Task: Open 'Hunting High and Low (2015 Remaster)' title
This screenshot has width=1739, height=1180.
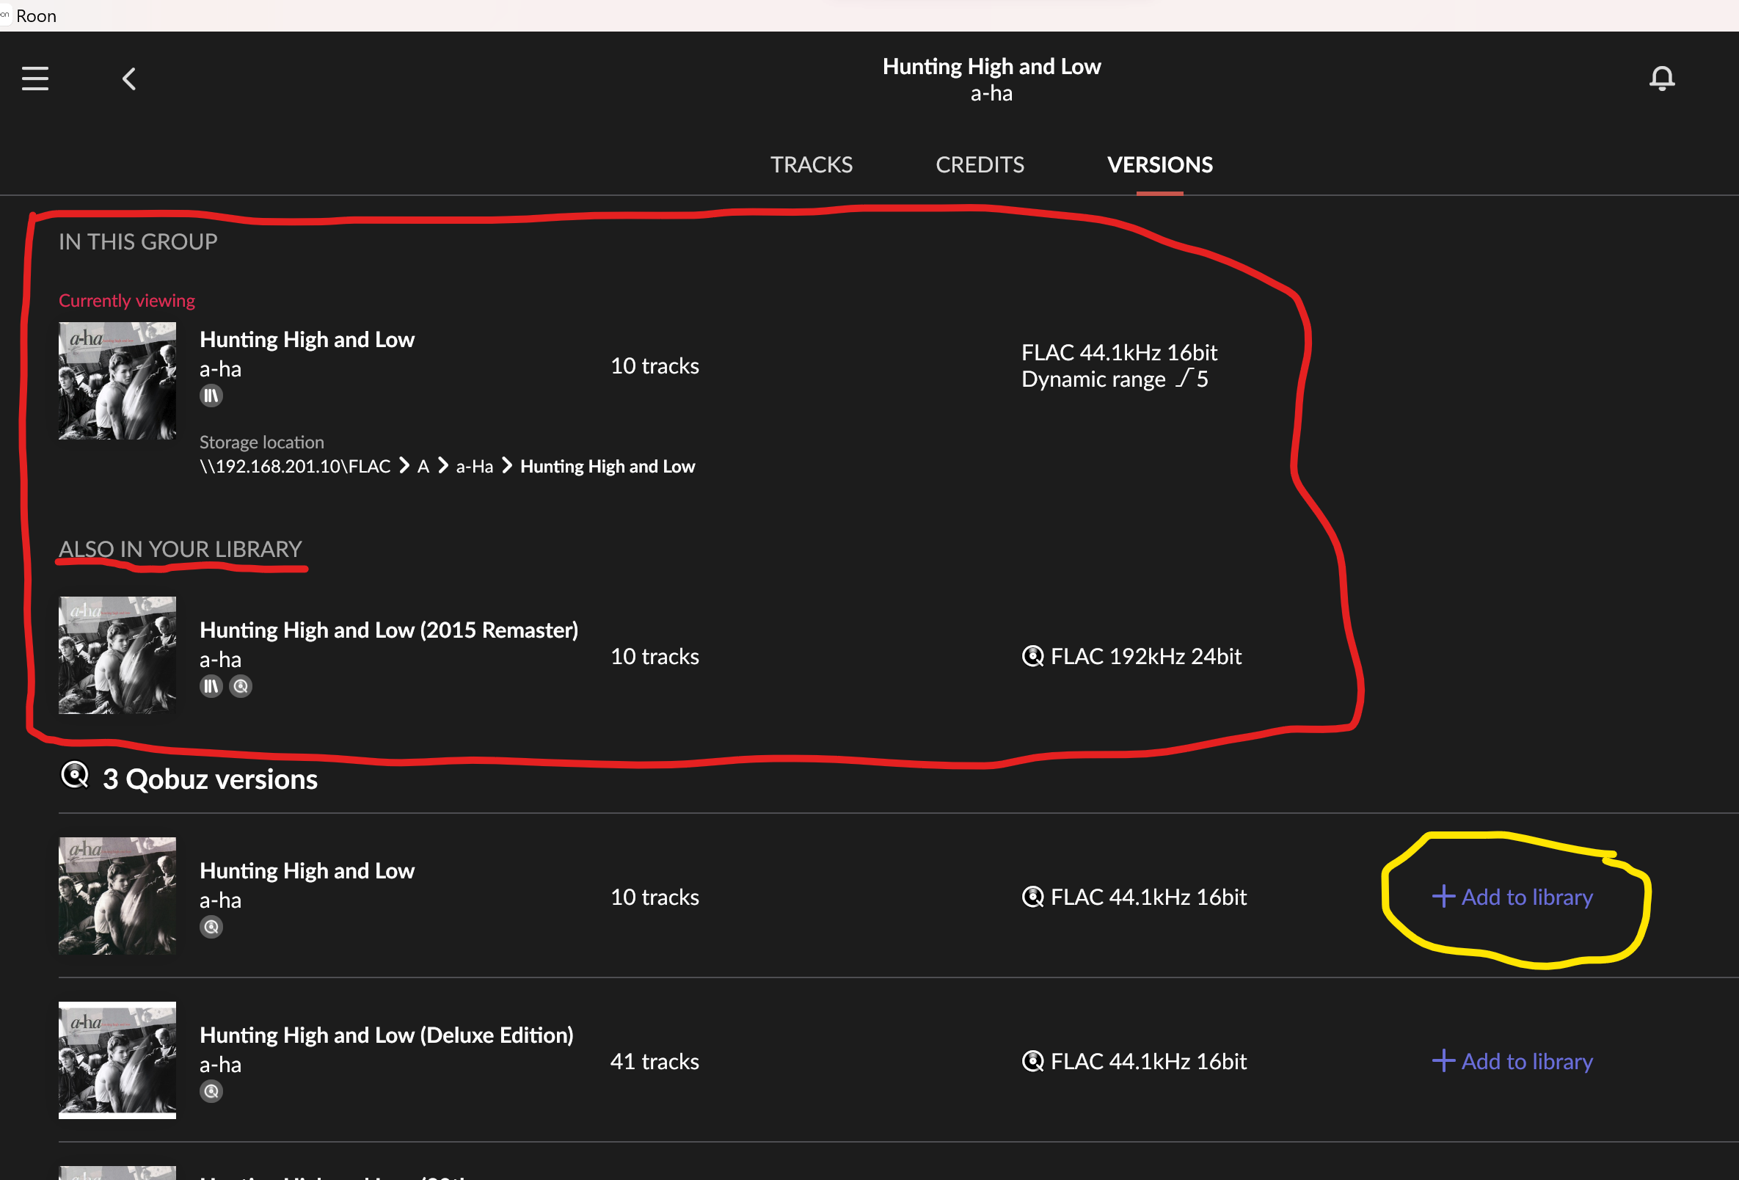Action: coord(389,630)
